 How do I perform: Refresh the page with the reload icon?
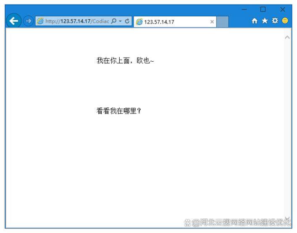point(127,21)
